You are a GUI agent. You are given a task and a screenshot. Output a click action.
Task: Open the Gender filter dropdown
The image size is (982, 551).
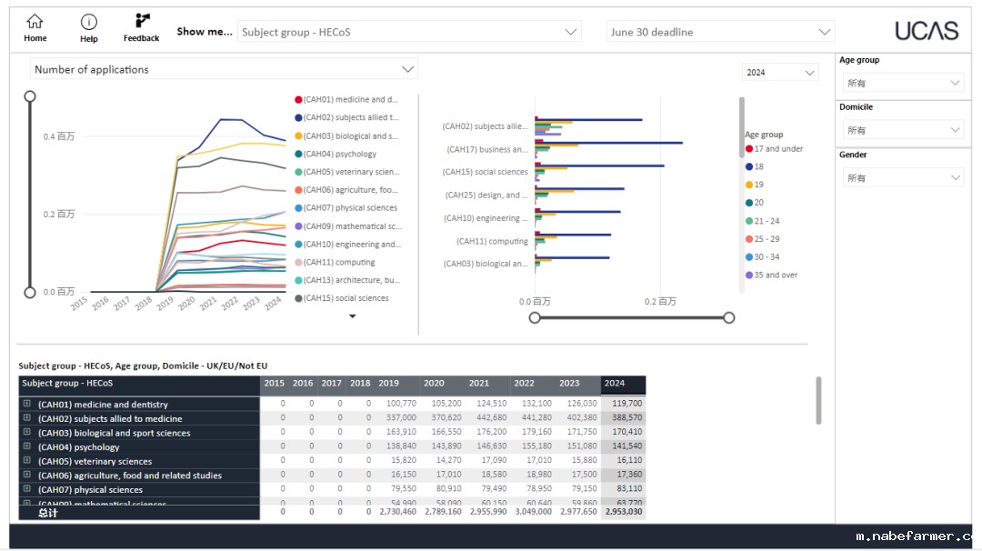[x=901, y=178]
